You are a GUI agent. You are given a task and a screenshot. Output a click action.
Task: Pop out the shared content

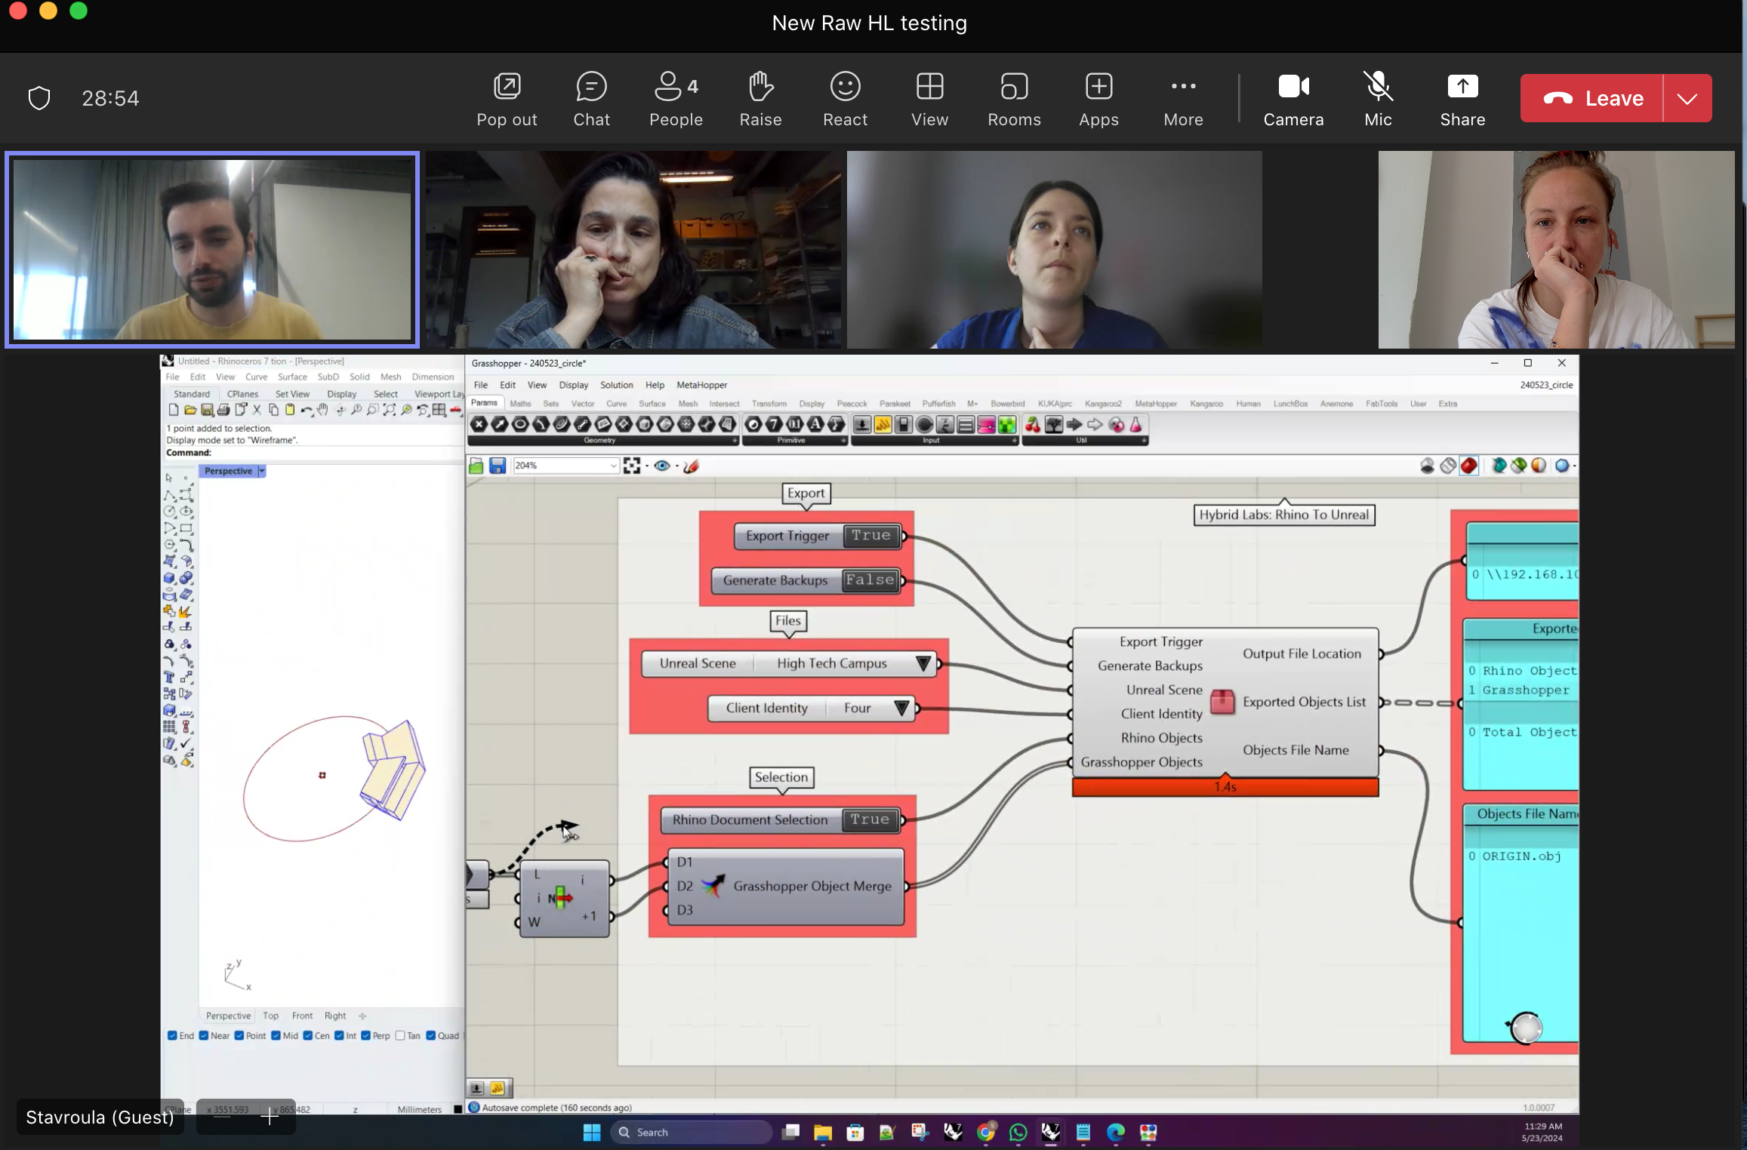[x=507, y=99]
